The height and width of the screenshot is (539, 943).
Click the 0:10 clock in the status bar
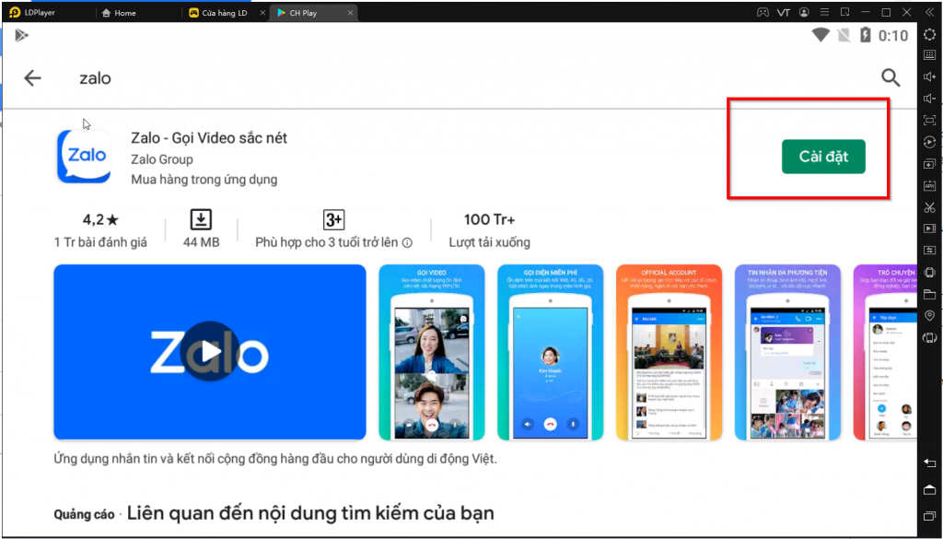click(893, 36)
